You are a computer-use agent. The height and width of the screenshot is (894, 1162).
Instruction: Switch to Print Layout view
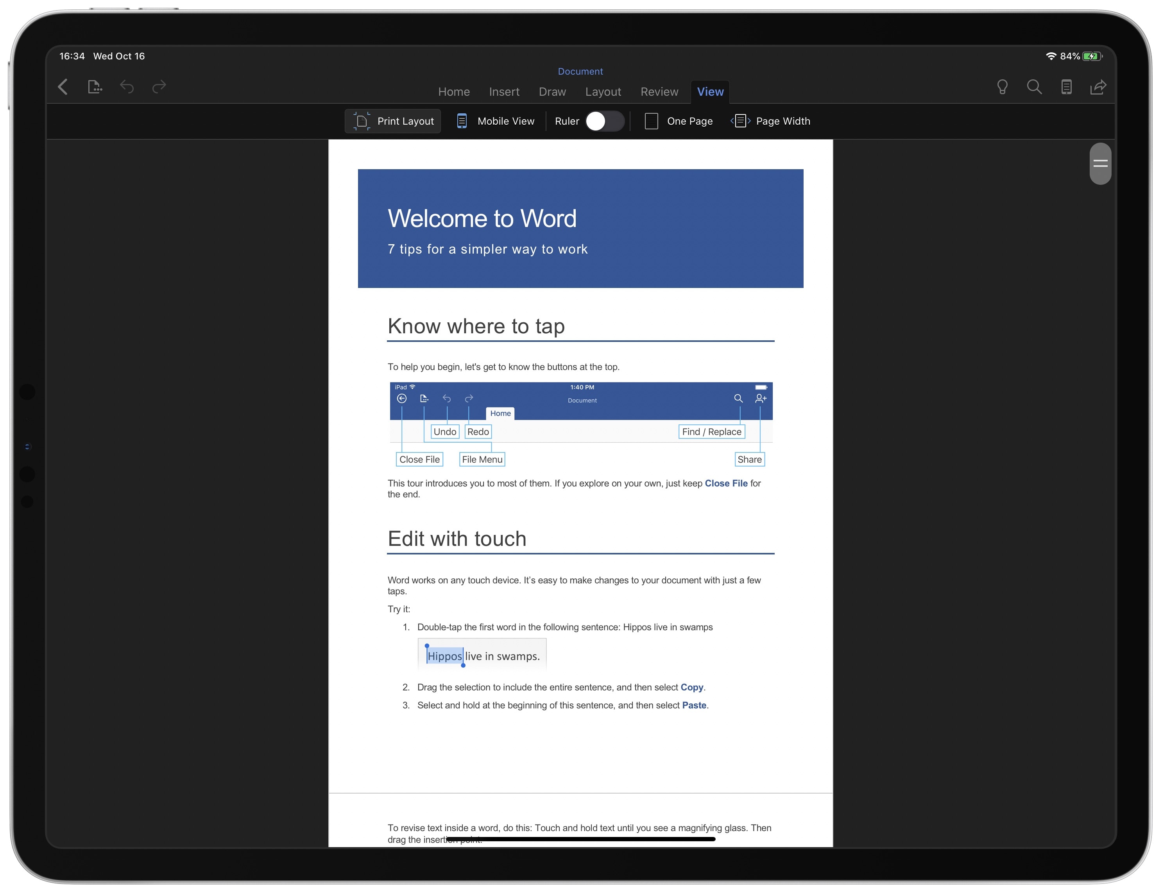coord(394,121)
